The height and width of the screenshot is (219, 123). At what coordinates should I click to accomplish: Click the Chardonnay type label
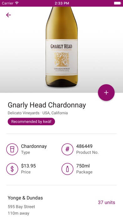point(34,146)
